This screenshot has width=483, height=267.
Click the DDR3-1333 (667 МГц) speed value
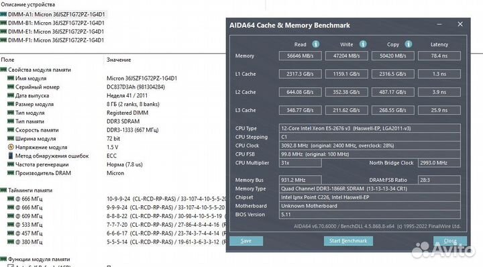point(132,130)
